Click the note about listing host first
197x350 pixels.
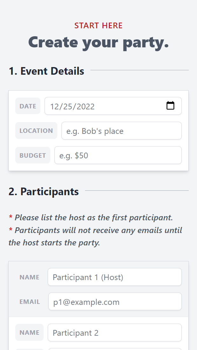pyautogui.click(x=91, y=217)
